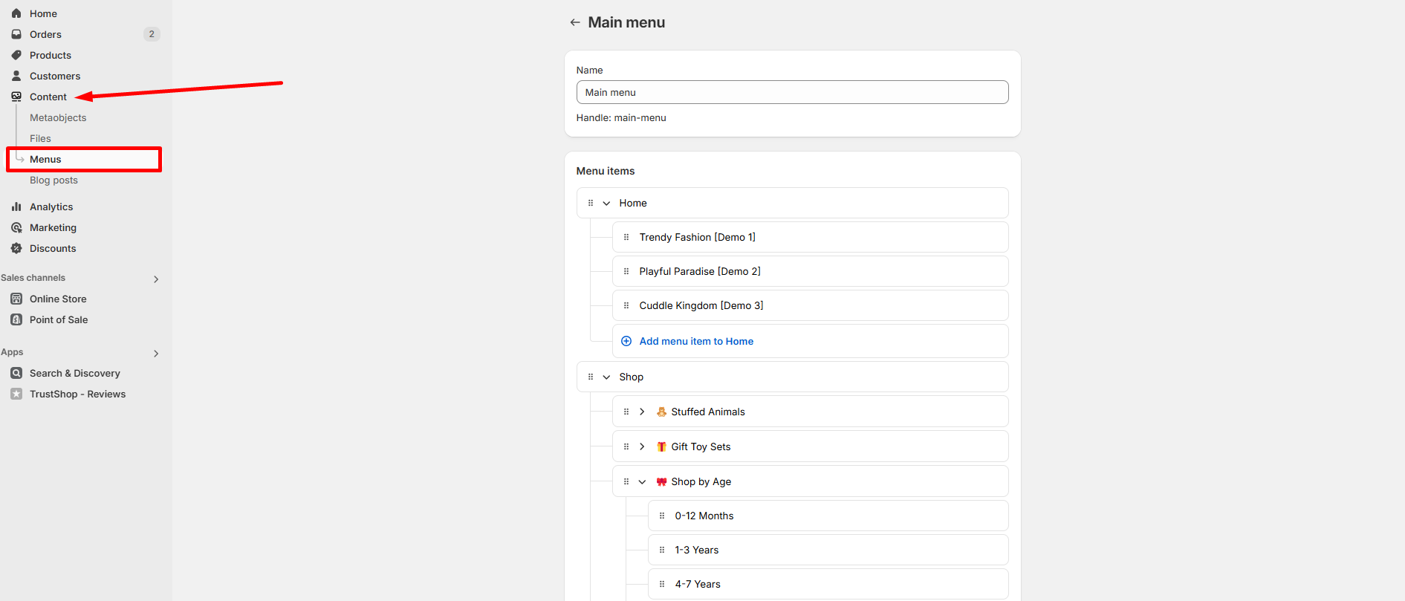Image resolution: width=1405 pixels, height=601 pixels.
Task: Click the drag handle of Trendy Fashion [Demo 1]
Action: coord(626,237)
